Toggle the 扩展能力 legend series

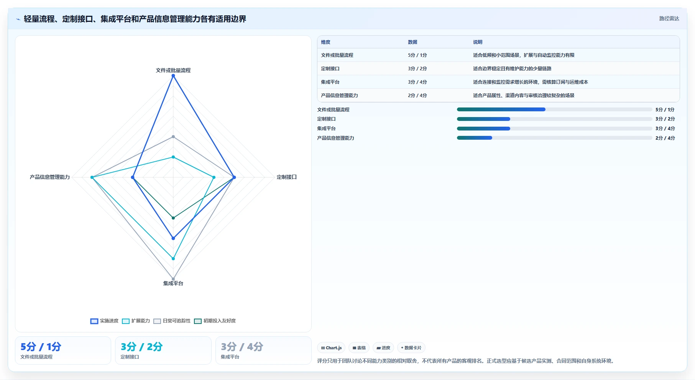coord(136,321)
